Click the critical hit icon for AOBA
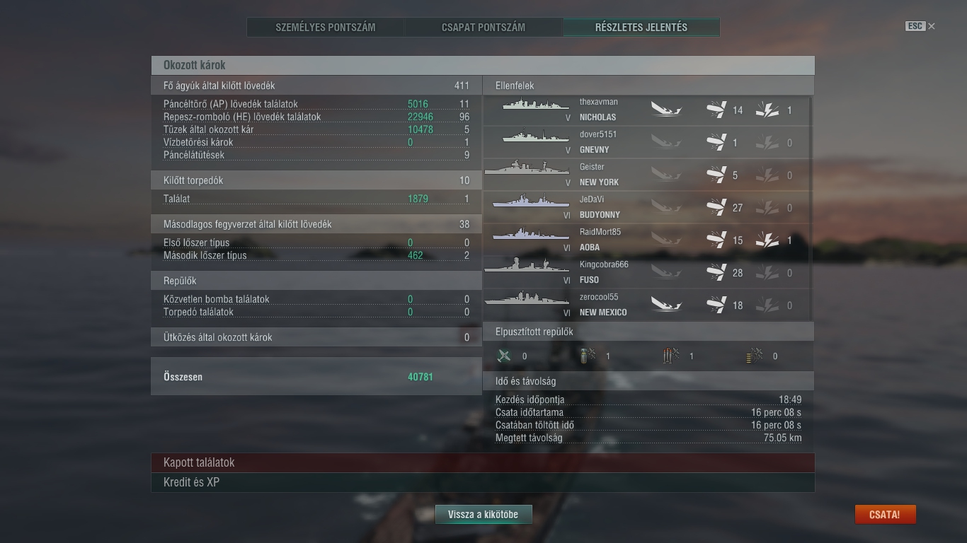This screenshot has height=543, width=967. [x=767, y=240]
